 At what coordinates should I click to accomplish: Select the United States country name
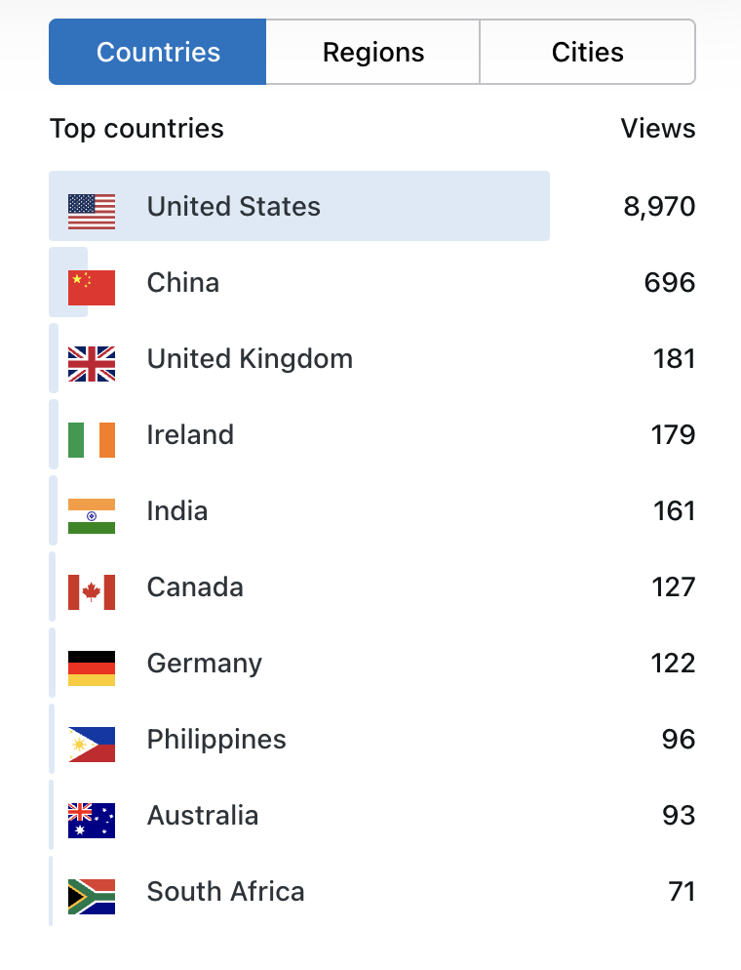click(233, 207)
